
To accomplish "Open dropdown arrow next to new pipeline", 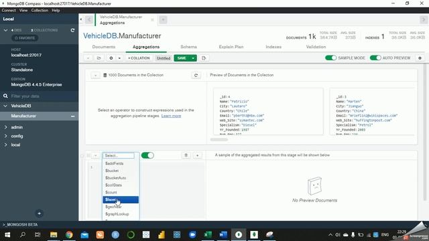I will pos(119,58).
